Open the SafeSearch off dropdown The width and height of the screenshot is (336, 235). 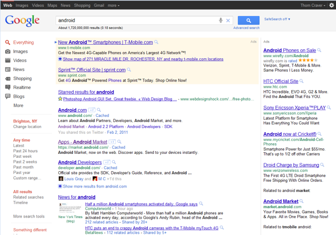pyautogui.click(x=277, y=19)
